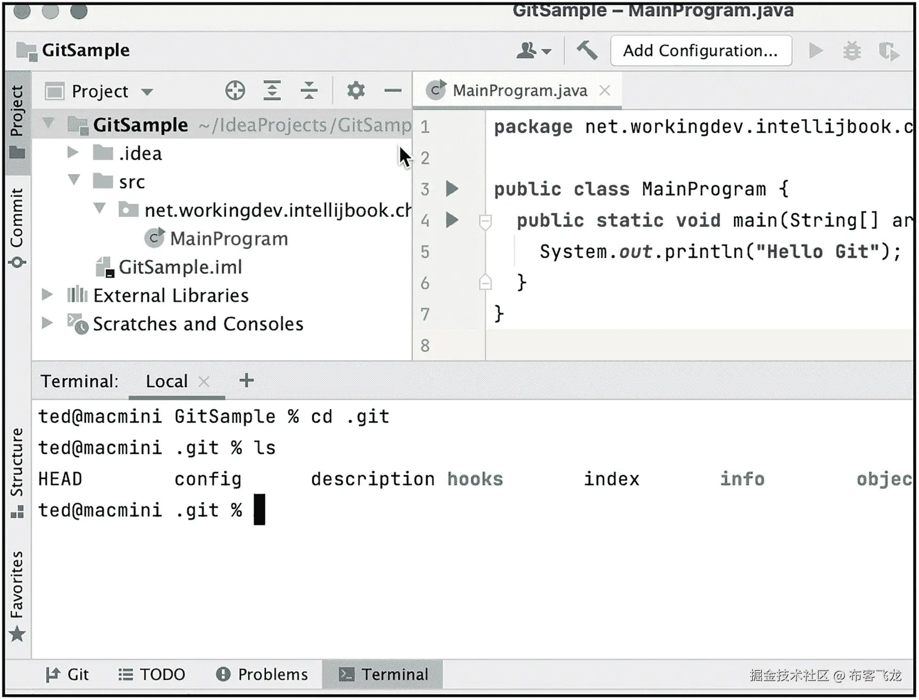The width and height of the screenshot is (919, 700).
Task: Open the Favorites tool window sidebar tab
Action: (17, 596)
